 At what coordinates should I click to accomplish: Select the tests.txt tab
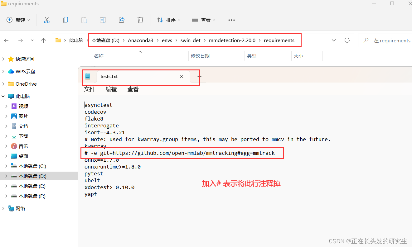pos(109,76)
